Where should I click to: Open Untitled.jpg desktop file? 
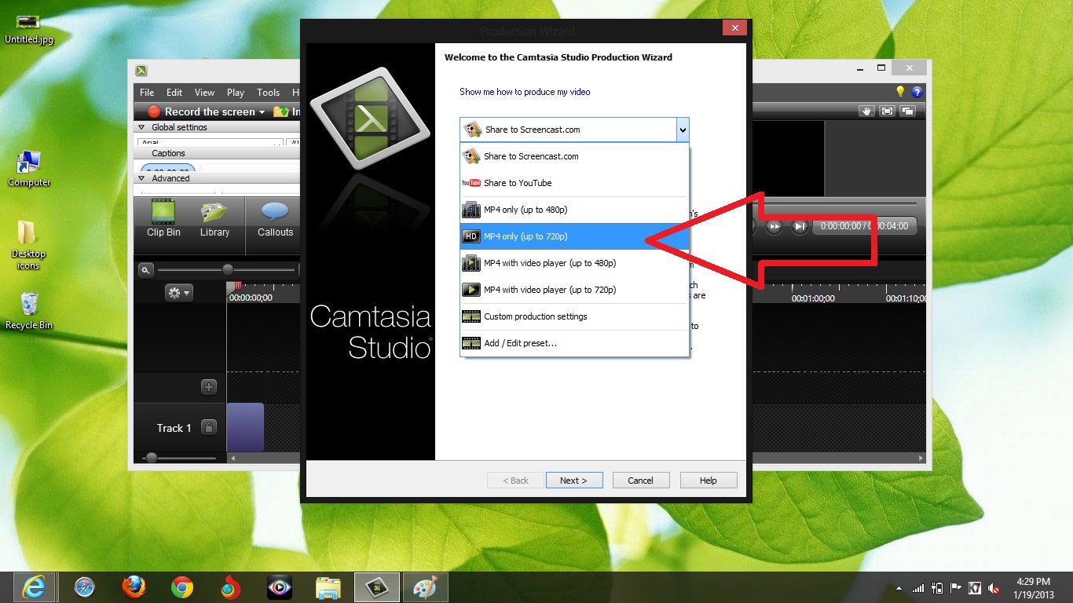[x=29, y=29]
